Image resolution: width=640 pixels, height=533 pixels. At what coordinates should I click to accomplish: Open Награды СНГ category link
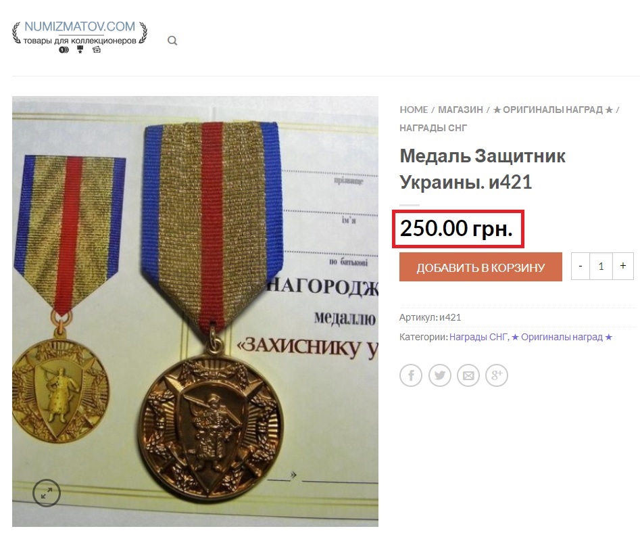point(478,337)
